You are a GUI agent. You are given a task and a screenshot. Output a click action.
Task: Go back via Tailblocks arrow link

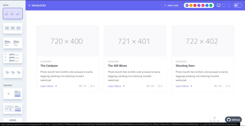point(37,5)
